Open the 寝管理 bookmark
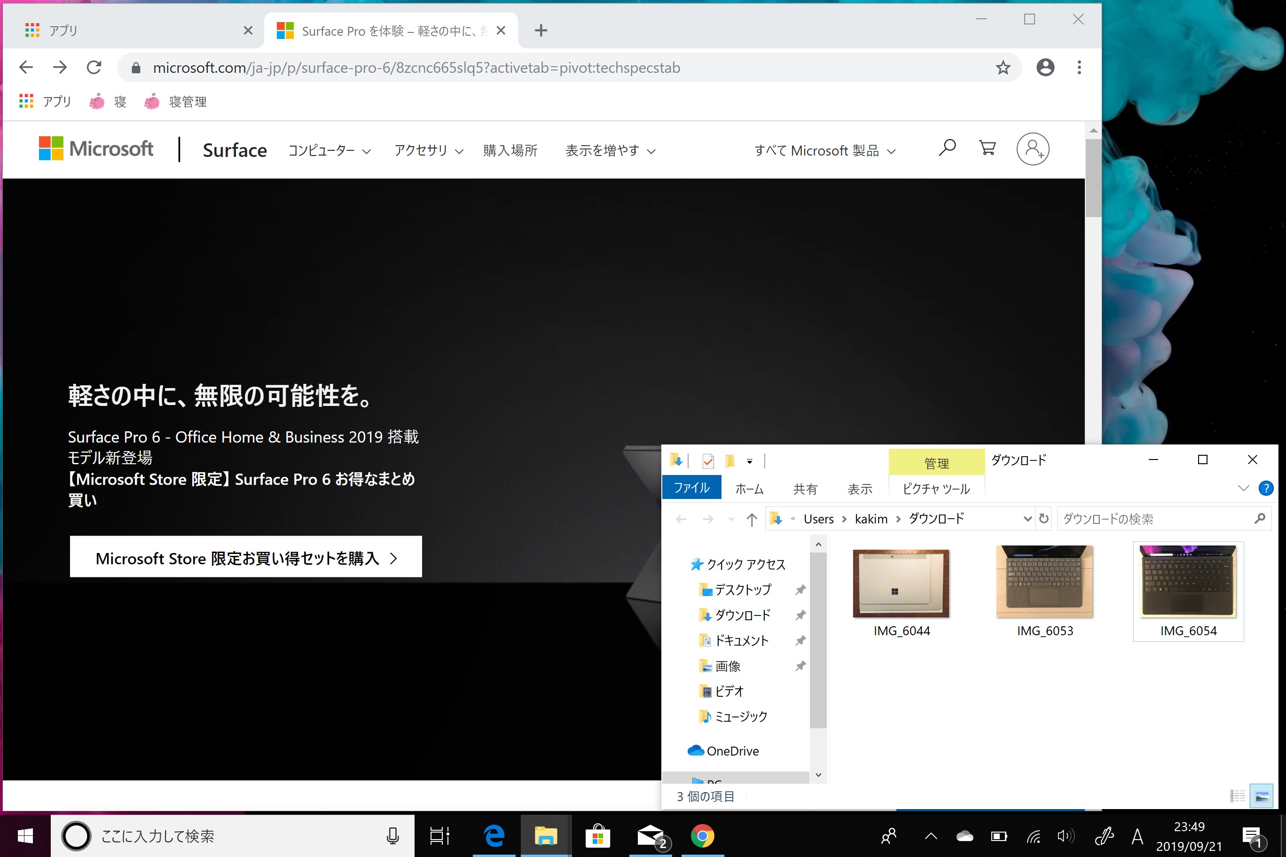The width and height of the screenshot is (1286, 857). (175, 101)
